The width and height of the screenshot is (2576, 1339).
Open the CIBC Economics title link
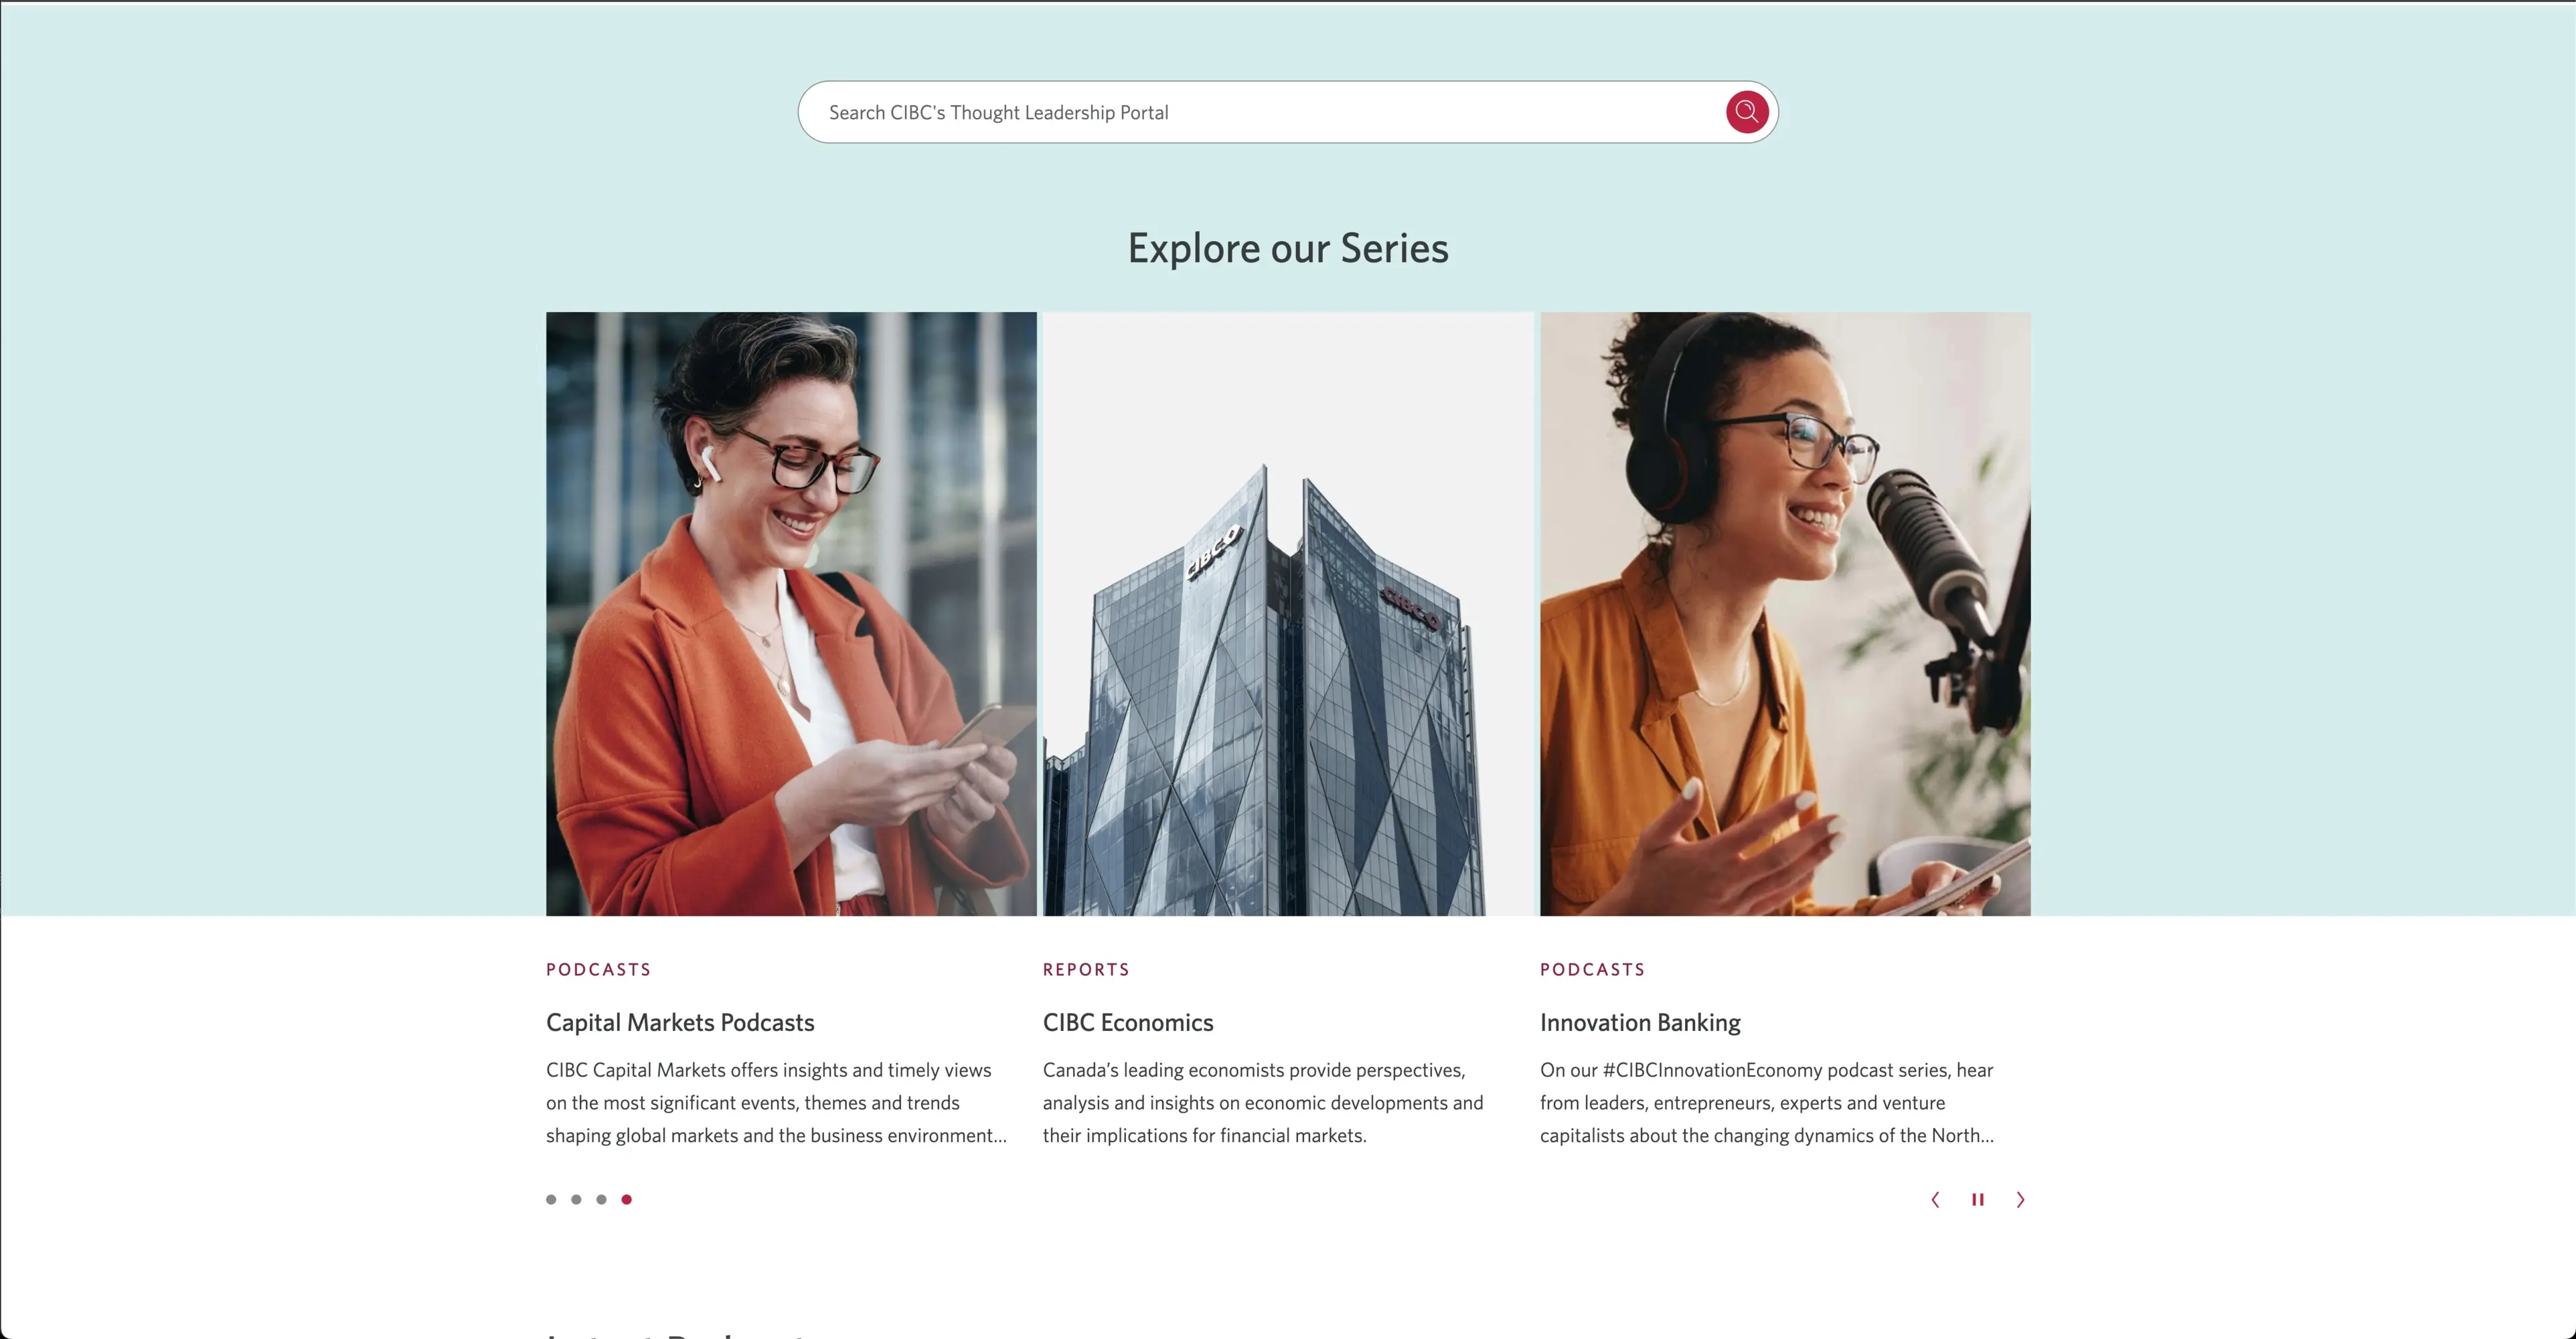coord(1128,1022)
